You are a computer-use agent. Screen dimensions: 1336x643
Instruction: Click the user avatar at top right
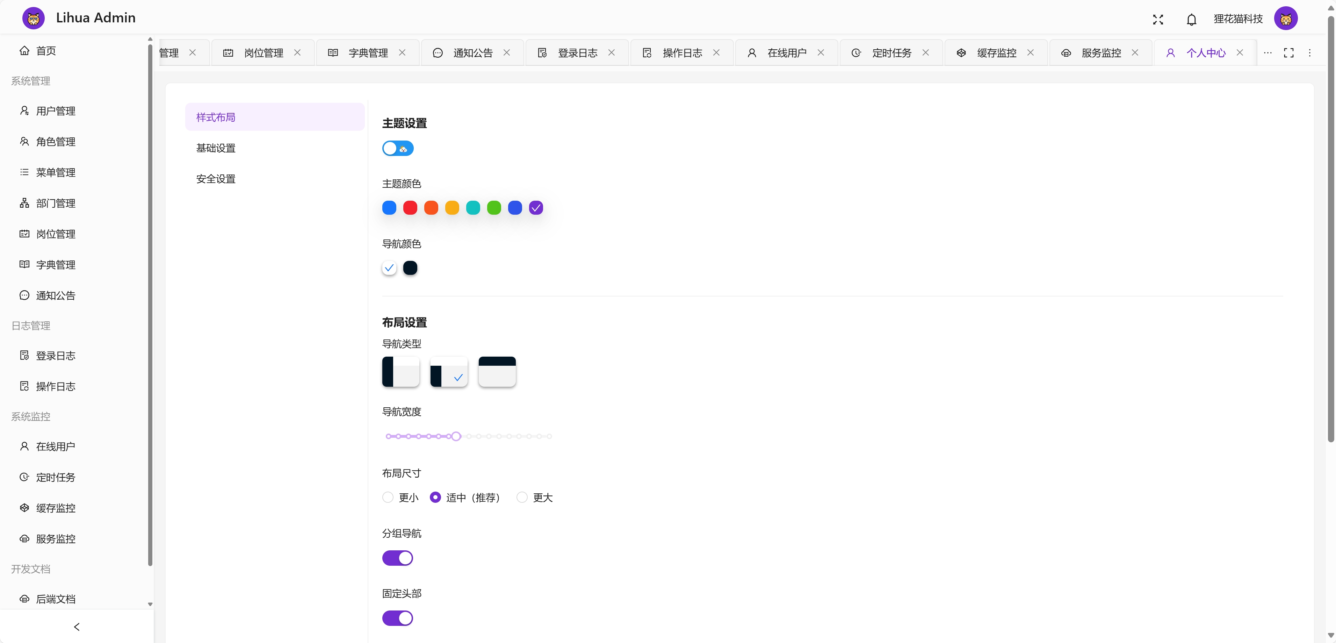[x=1285, y=19]
